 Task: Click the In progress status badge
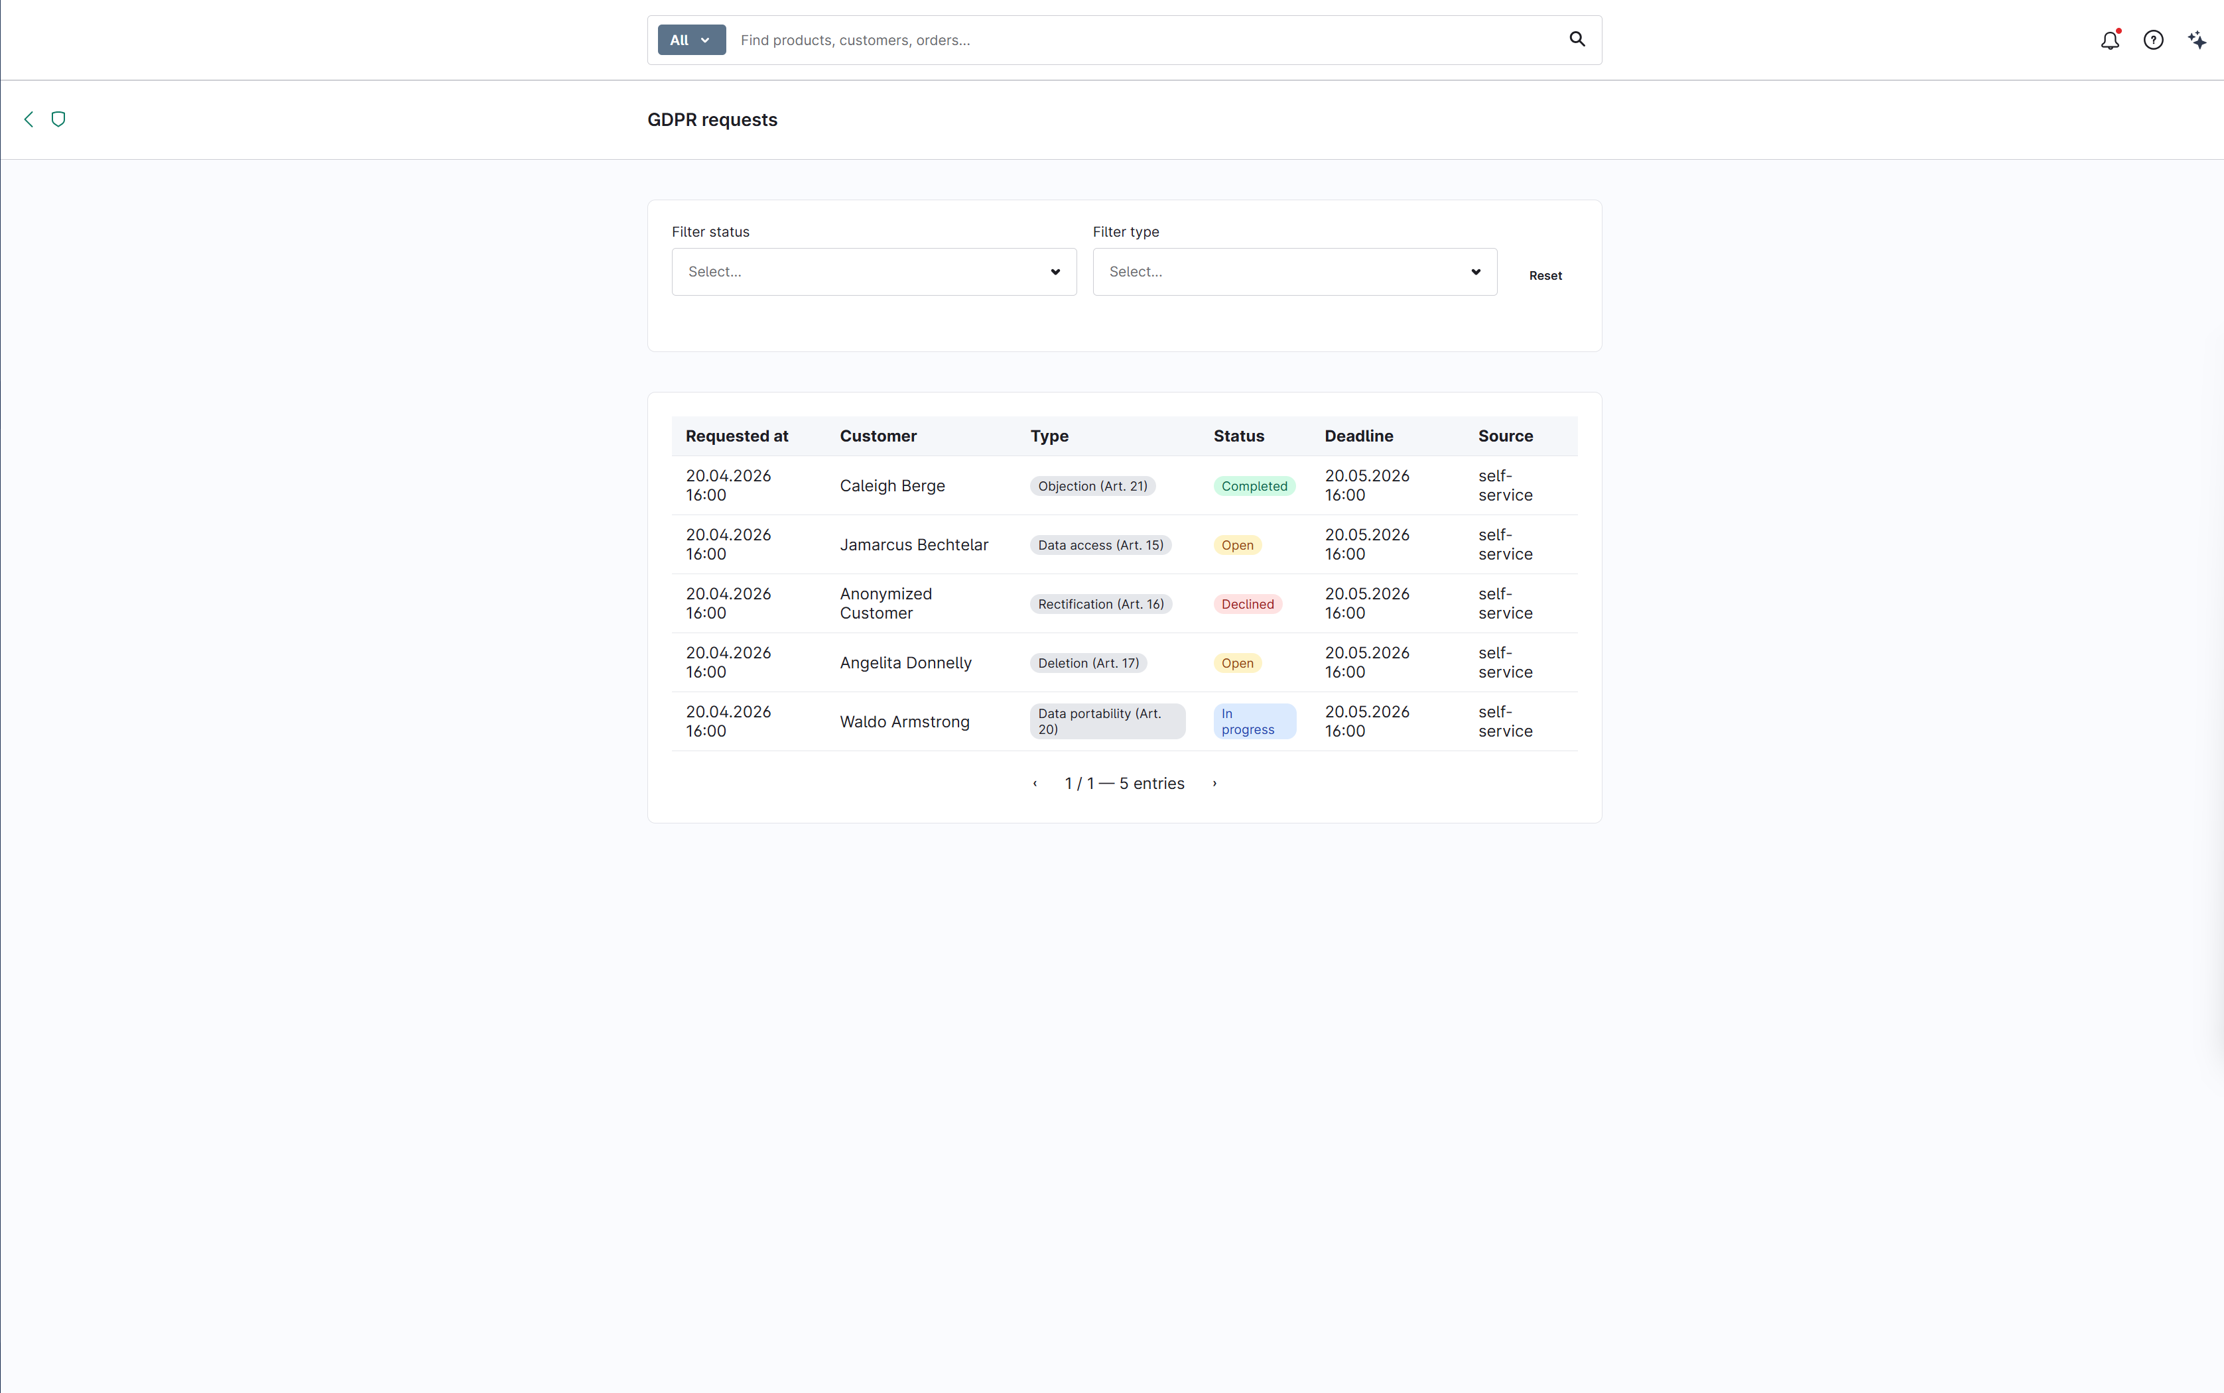(x=1254, y=721)
